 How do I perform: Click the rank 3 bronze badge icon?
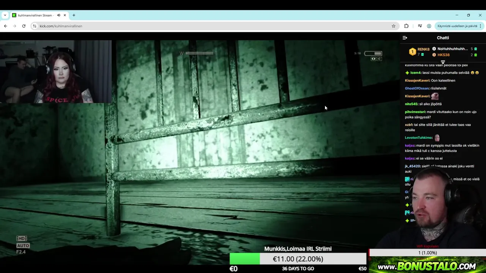pyautogui.click(x=434, y=55)
